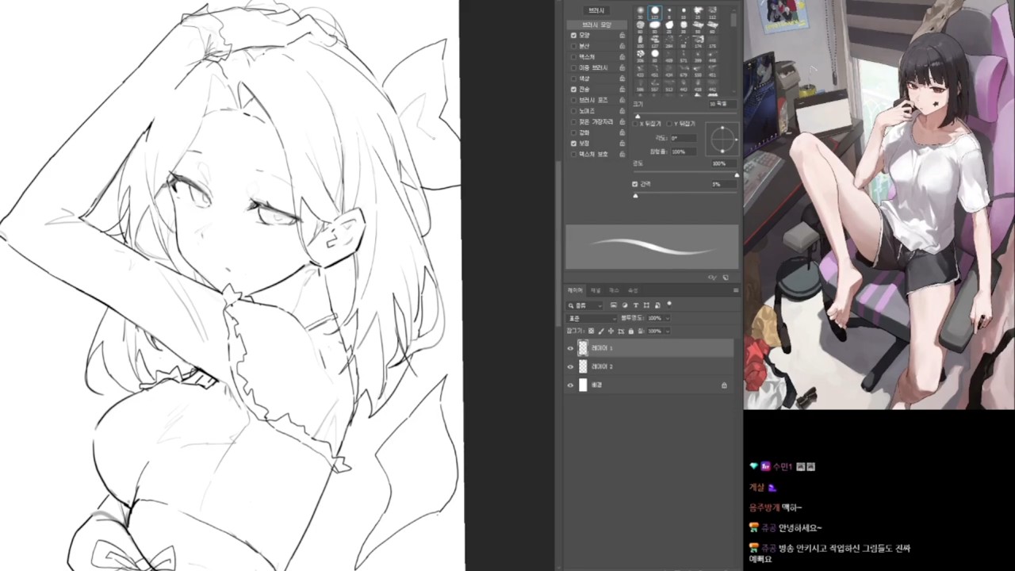Uncheck 보정 smoothing checkbox
Screen dimensions: 1015x571
click(x=574, y=144)
